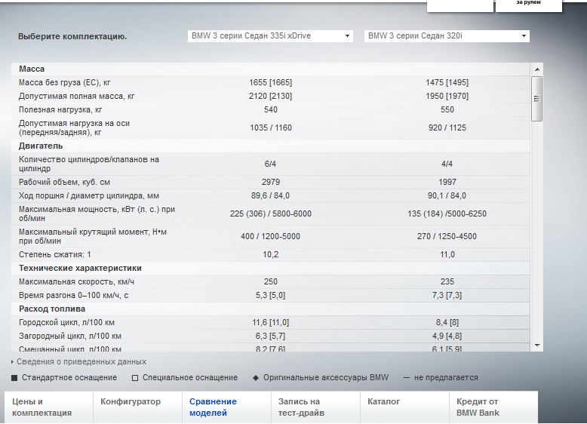Click the 'Масса' section header
587x424 pixels.
[271, 69]
